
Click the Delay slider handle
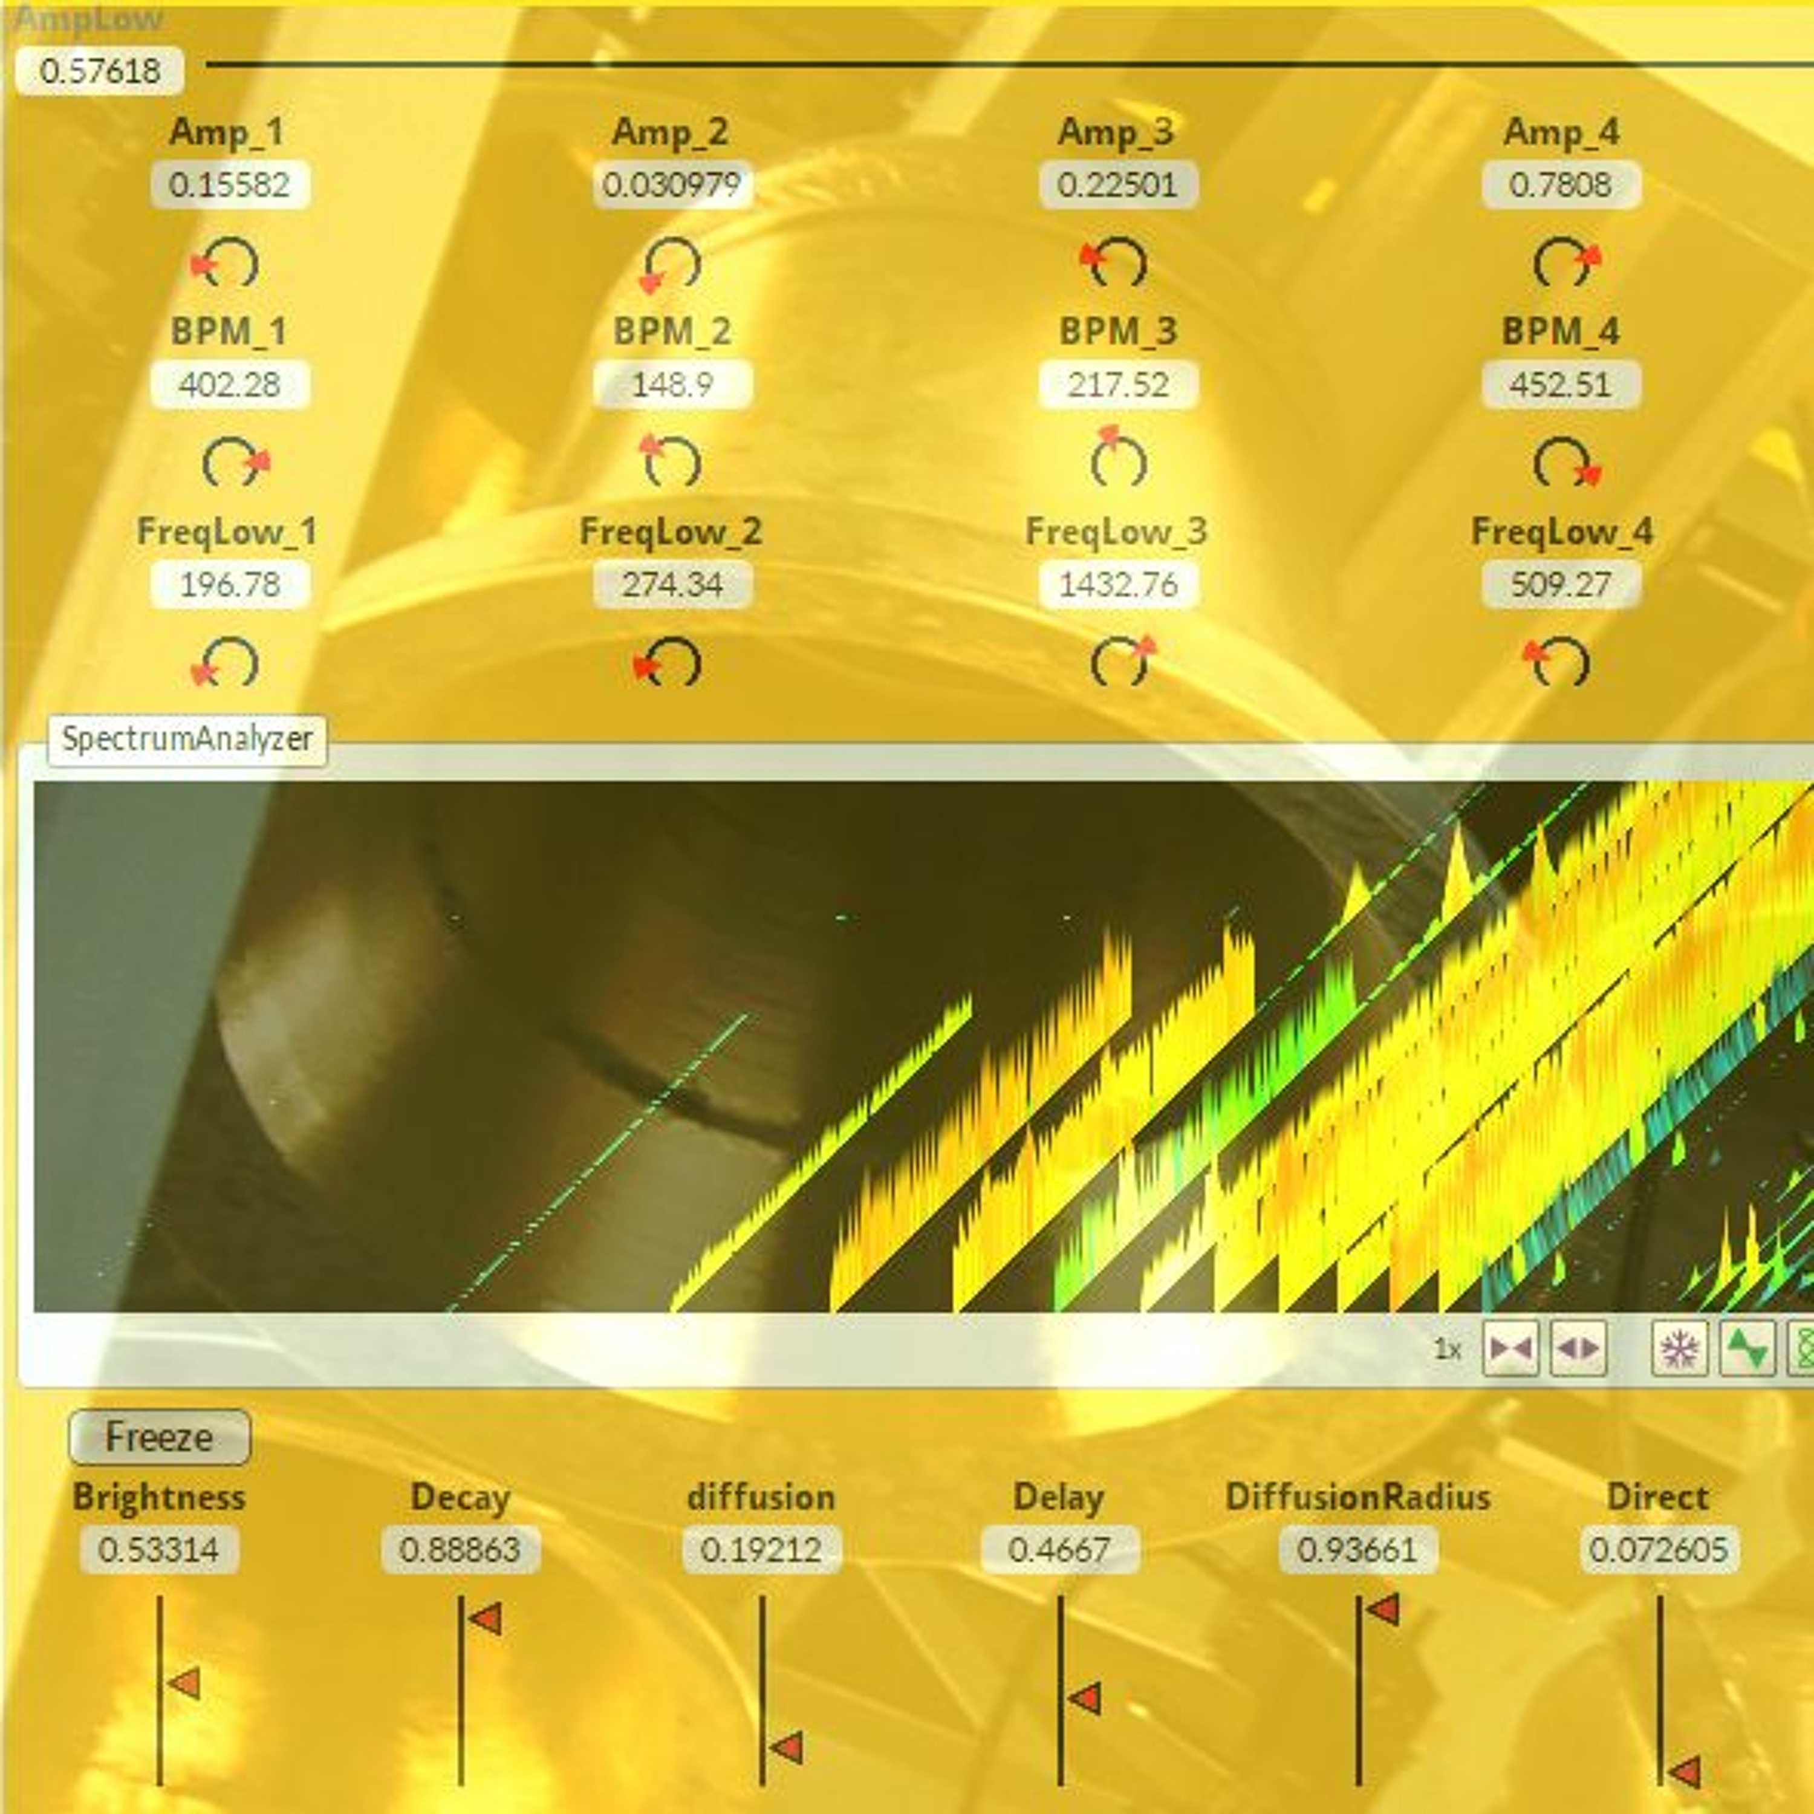1084,1699
